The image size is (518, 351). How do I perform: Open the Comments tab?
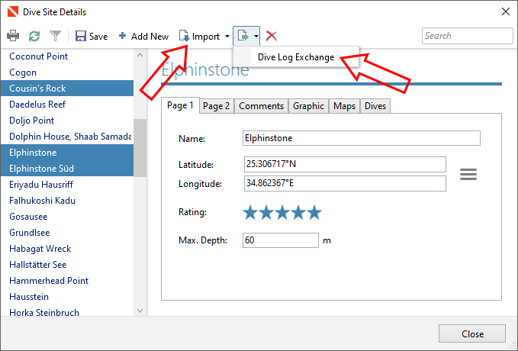point(262,106)
